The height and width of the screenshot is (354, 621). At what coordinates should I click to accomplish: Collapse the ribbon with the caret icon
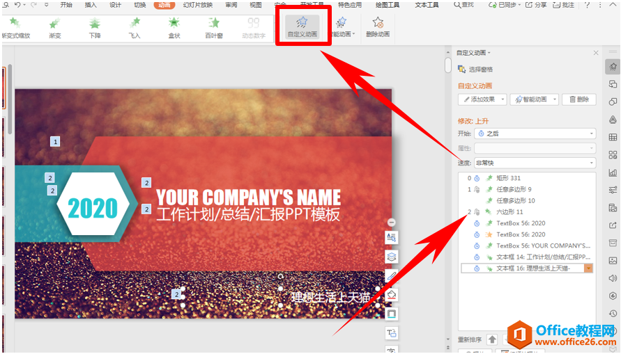pyautogui.click(x=612, y=5)
